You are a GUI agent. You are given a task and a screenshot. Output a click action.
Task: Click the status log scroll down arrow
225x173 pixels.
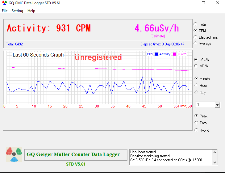click(215, 162)
